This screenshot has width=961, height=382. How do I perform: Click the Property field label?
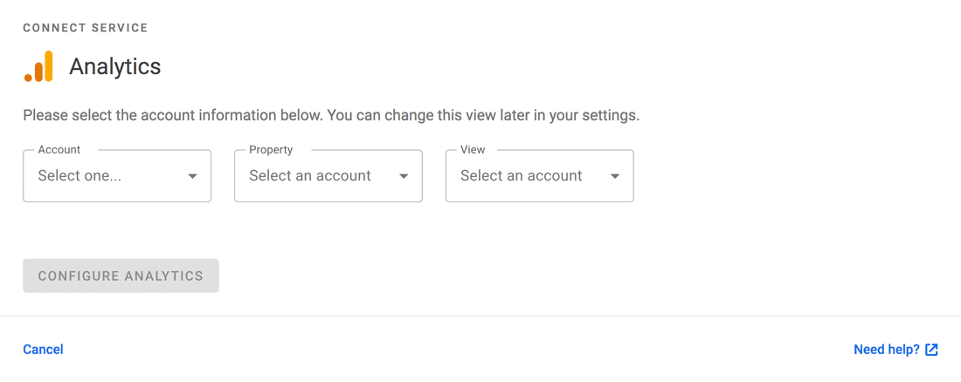pyautogui.click(x=271, y=149)
